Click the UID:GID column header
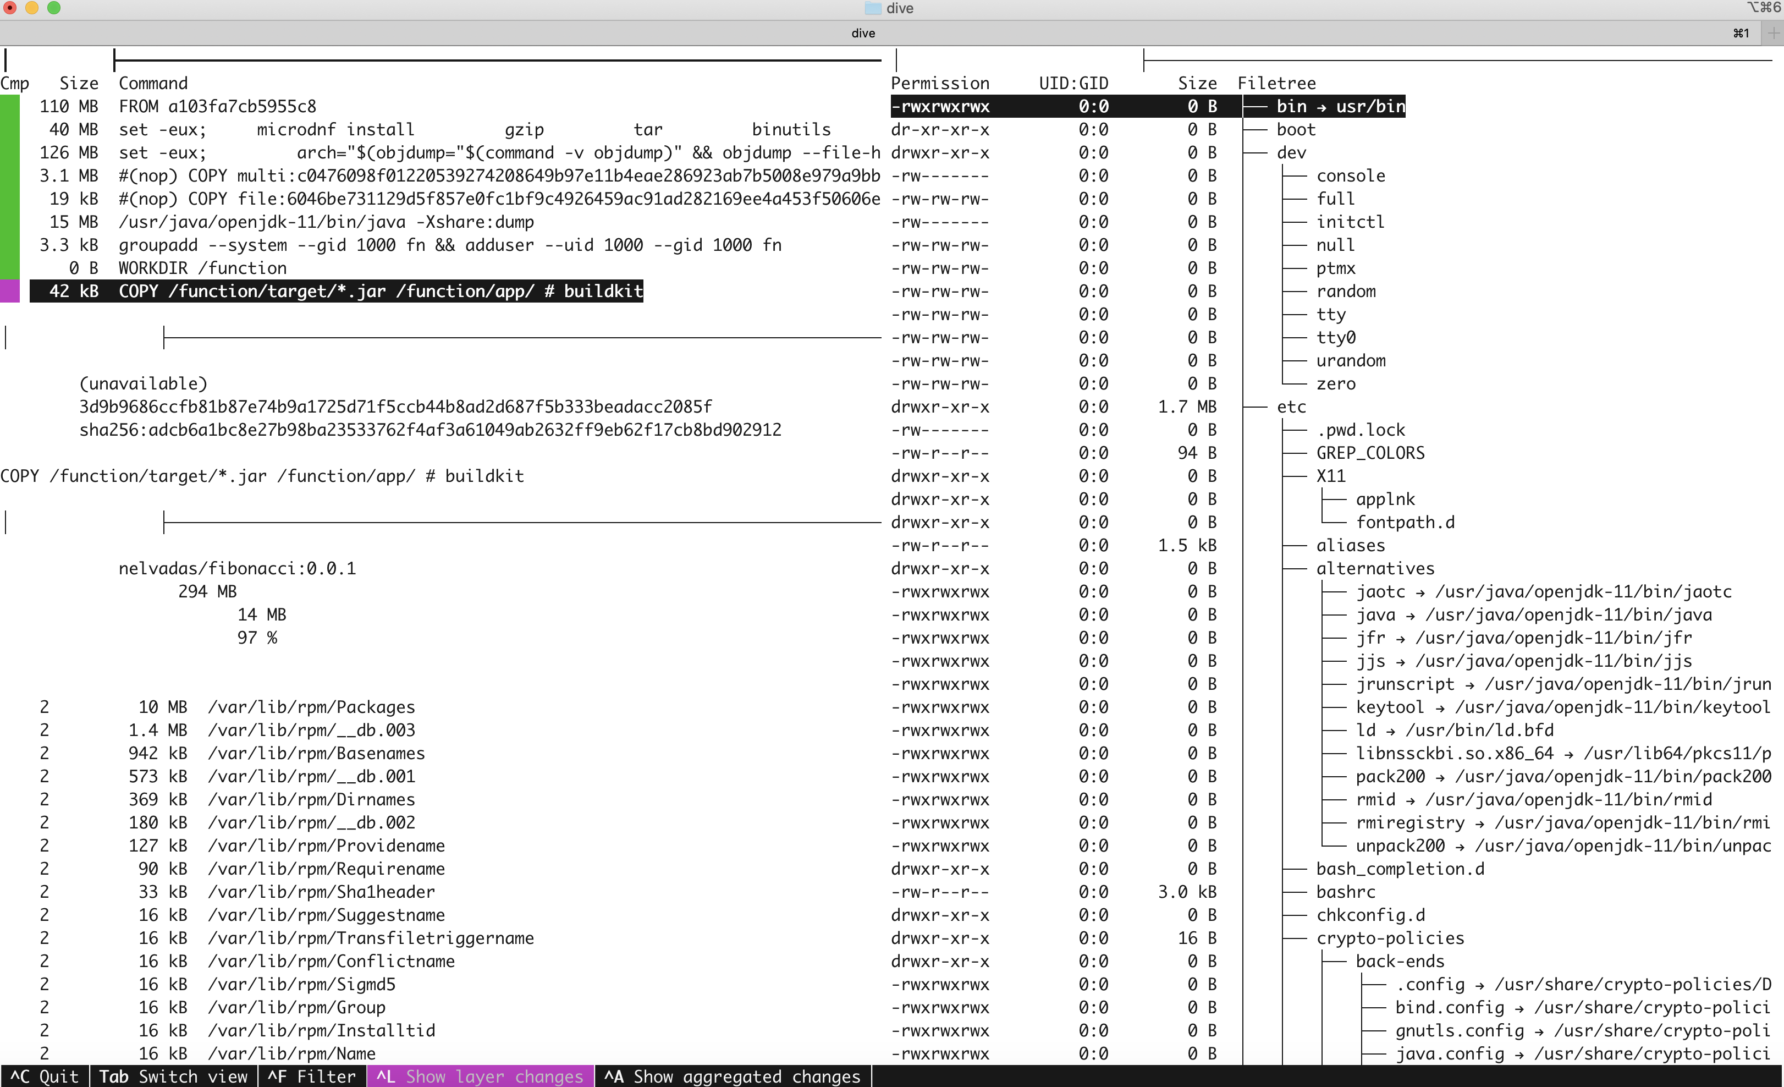This screenshot has height=1087, width=1784. [1073, 83]
